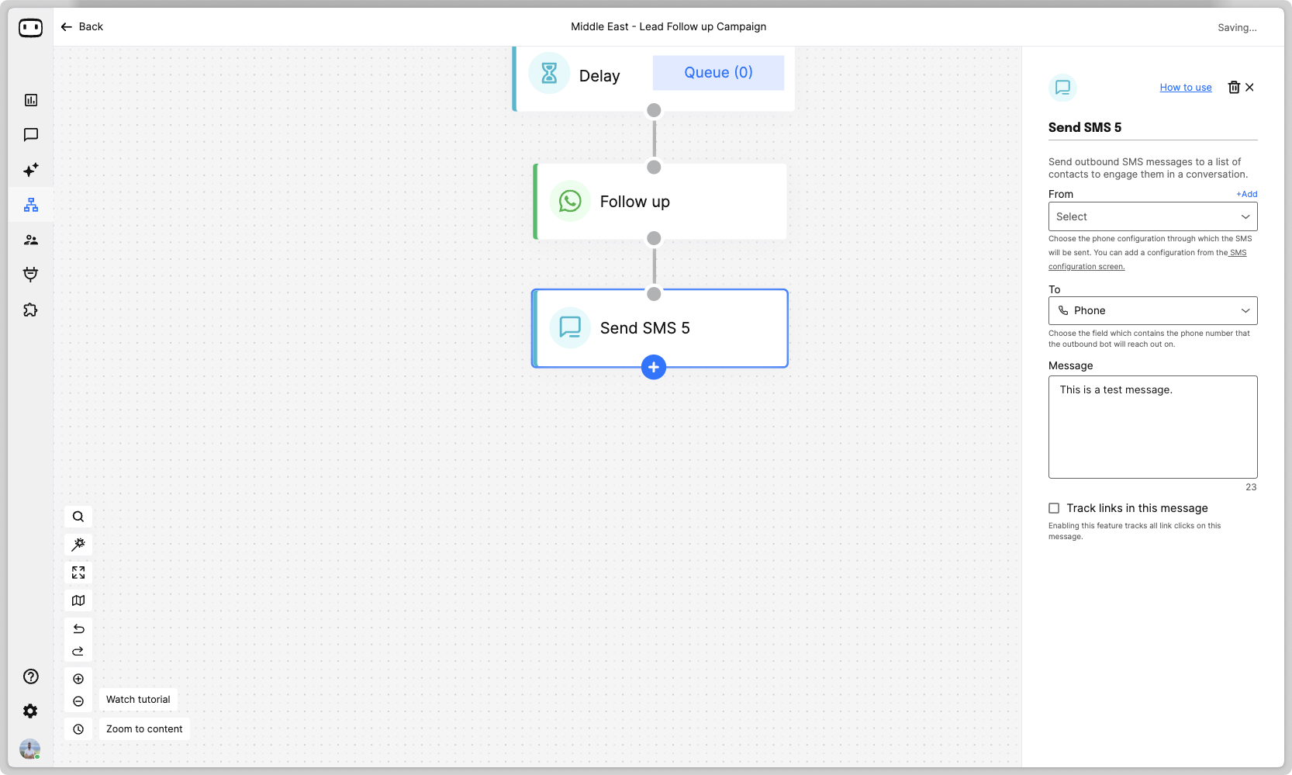This screenshot has height=775, width=1292.
Task: Click the How to use link
Action: 1185,88
